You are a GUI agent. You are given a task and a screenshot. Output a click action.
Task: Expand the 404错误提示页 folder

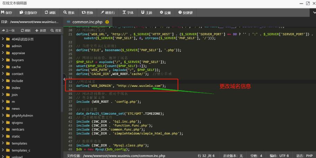click(3, 39)
